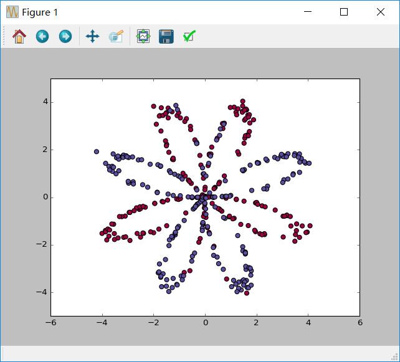Save the figure with floppy disk icon

[166, 36]
